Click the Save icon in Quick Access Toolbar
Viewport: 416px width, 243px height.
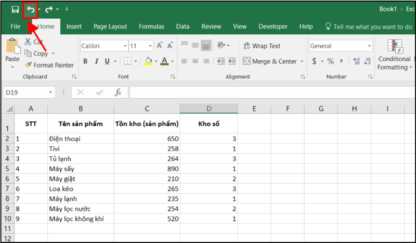point(15,9)
